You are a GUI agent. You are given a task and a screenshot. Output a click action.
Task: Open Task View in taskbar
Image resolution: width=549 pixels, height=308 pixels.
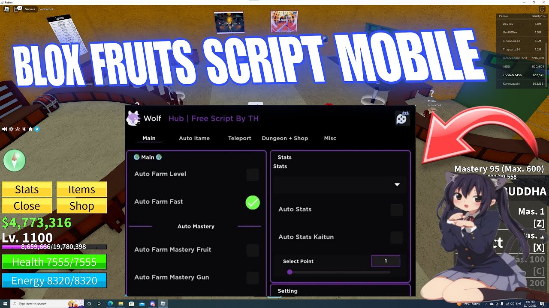click(x=100, y=304)
